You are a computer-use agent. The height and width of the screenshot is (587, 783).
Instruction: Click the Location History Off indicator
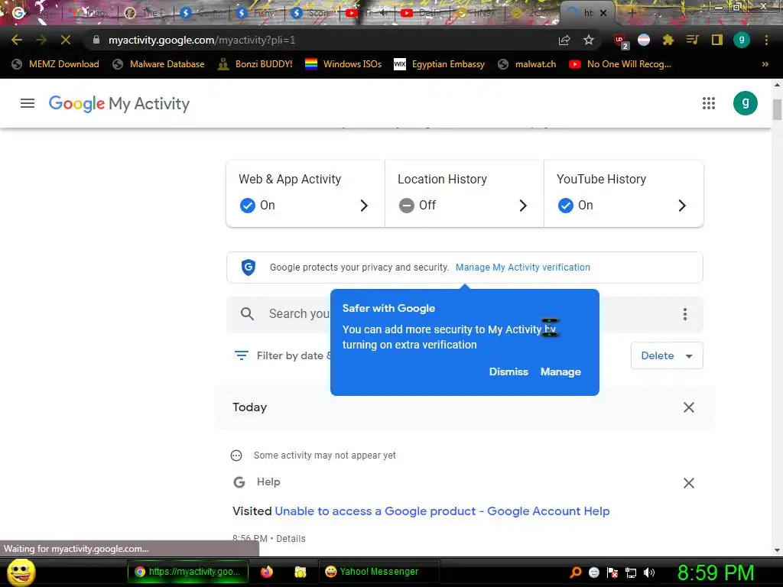[407, 205]
